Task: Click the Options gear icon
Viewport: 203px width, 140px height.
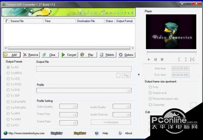Action: (x=121, y=55)
